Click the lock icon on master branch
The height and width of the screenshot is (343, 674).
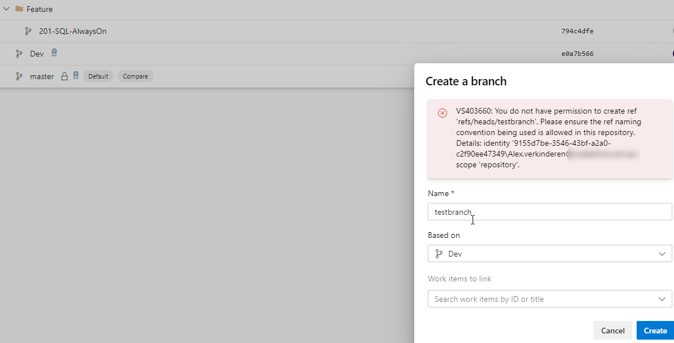click(x=65, y=76)
